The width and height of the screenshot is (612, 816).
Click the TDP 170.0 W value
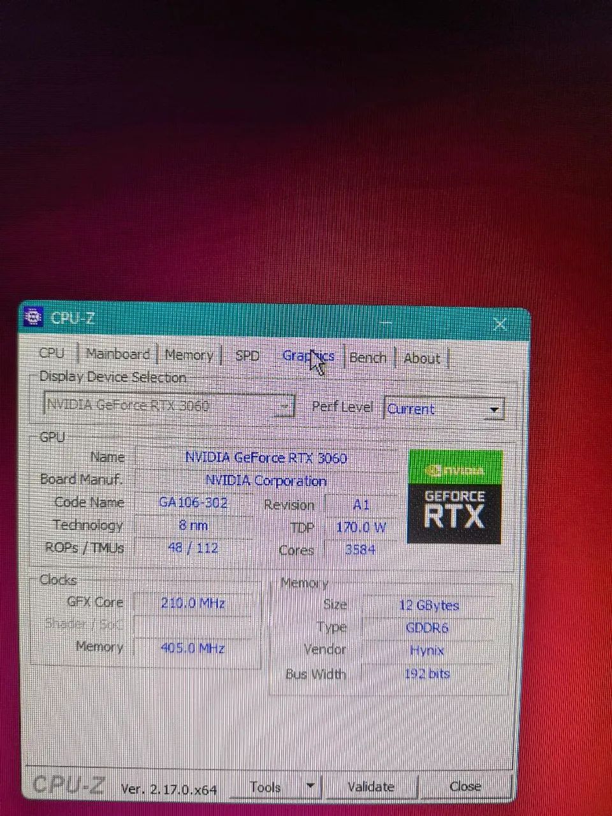(x=361, y=528)
